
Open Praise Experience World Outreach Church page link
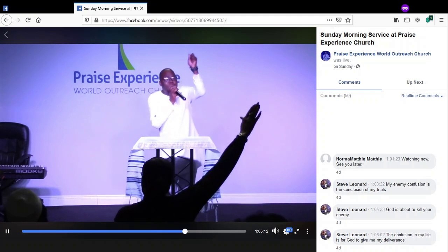pos(382,54)
